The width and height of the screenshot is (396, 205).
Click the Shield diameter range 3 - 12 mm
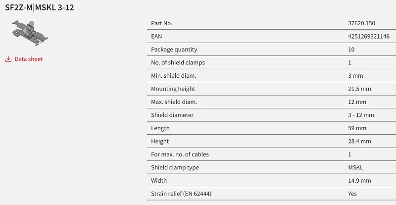pos(361,115)
